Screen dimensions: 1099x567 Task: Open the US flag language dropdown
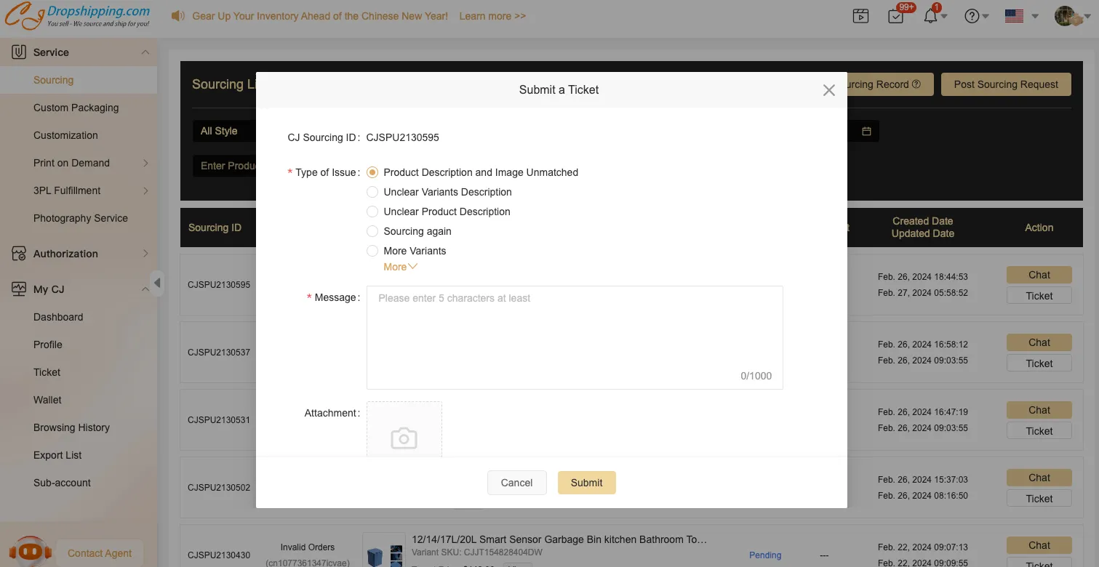[1021, 16]
